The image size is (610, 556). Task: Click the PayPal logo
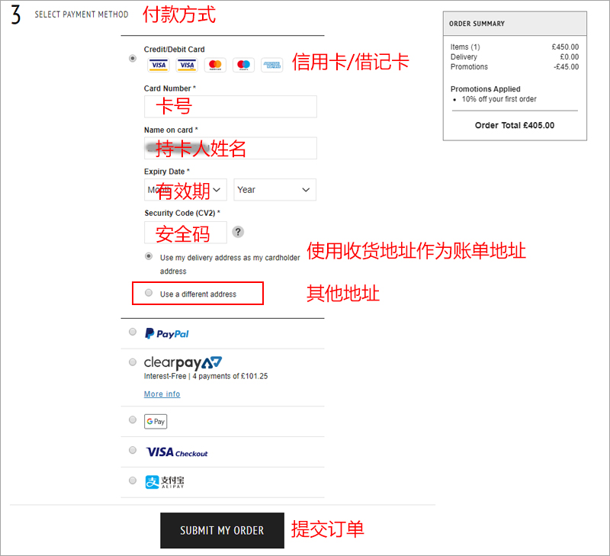(166, 334)
